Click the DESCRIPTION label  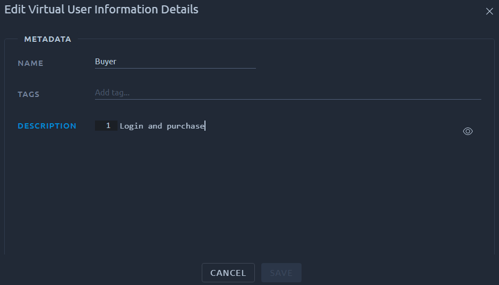pyautogui.click(x=47, y=126)
